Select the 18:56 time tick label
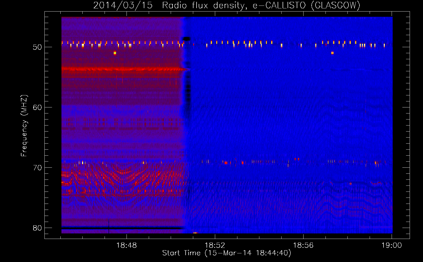Viewport: 423px width, 262px height. [x=303, y=245]
